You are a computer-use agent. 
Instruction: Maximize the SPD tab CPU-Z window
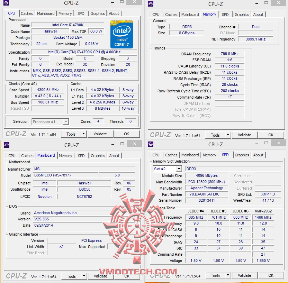(x=266, y=143)
